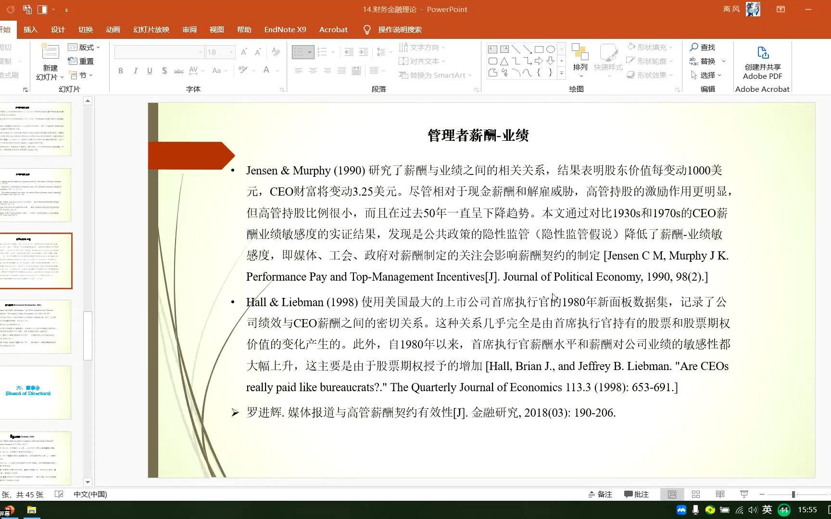
Task: Open the EndNote X9 tab
Action: point(285,29)
